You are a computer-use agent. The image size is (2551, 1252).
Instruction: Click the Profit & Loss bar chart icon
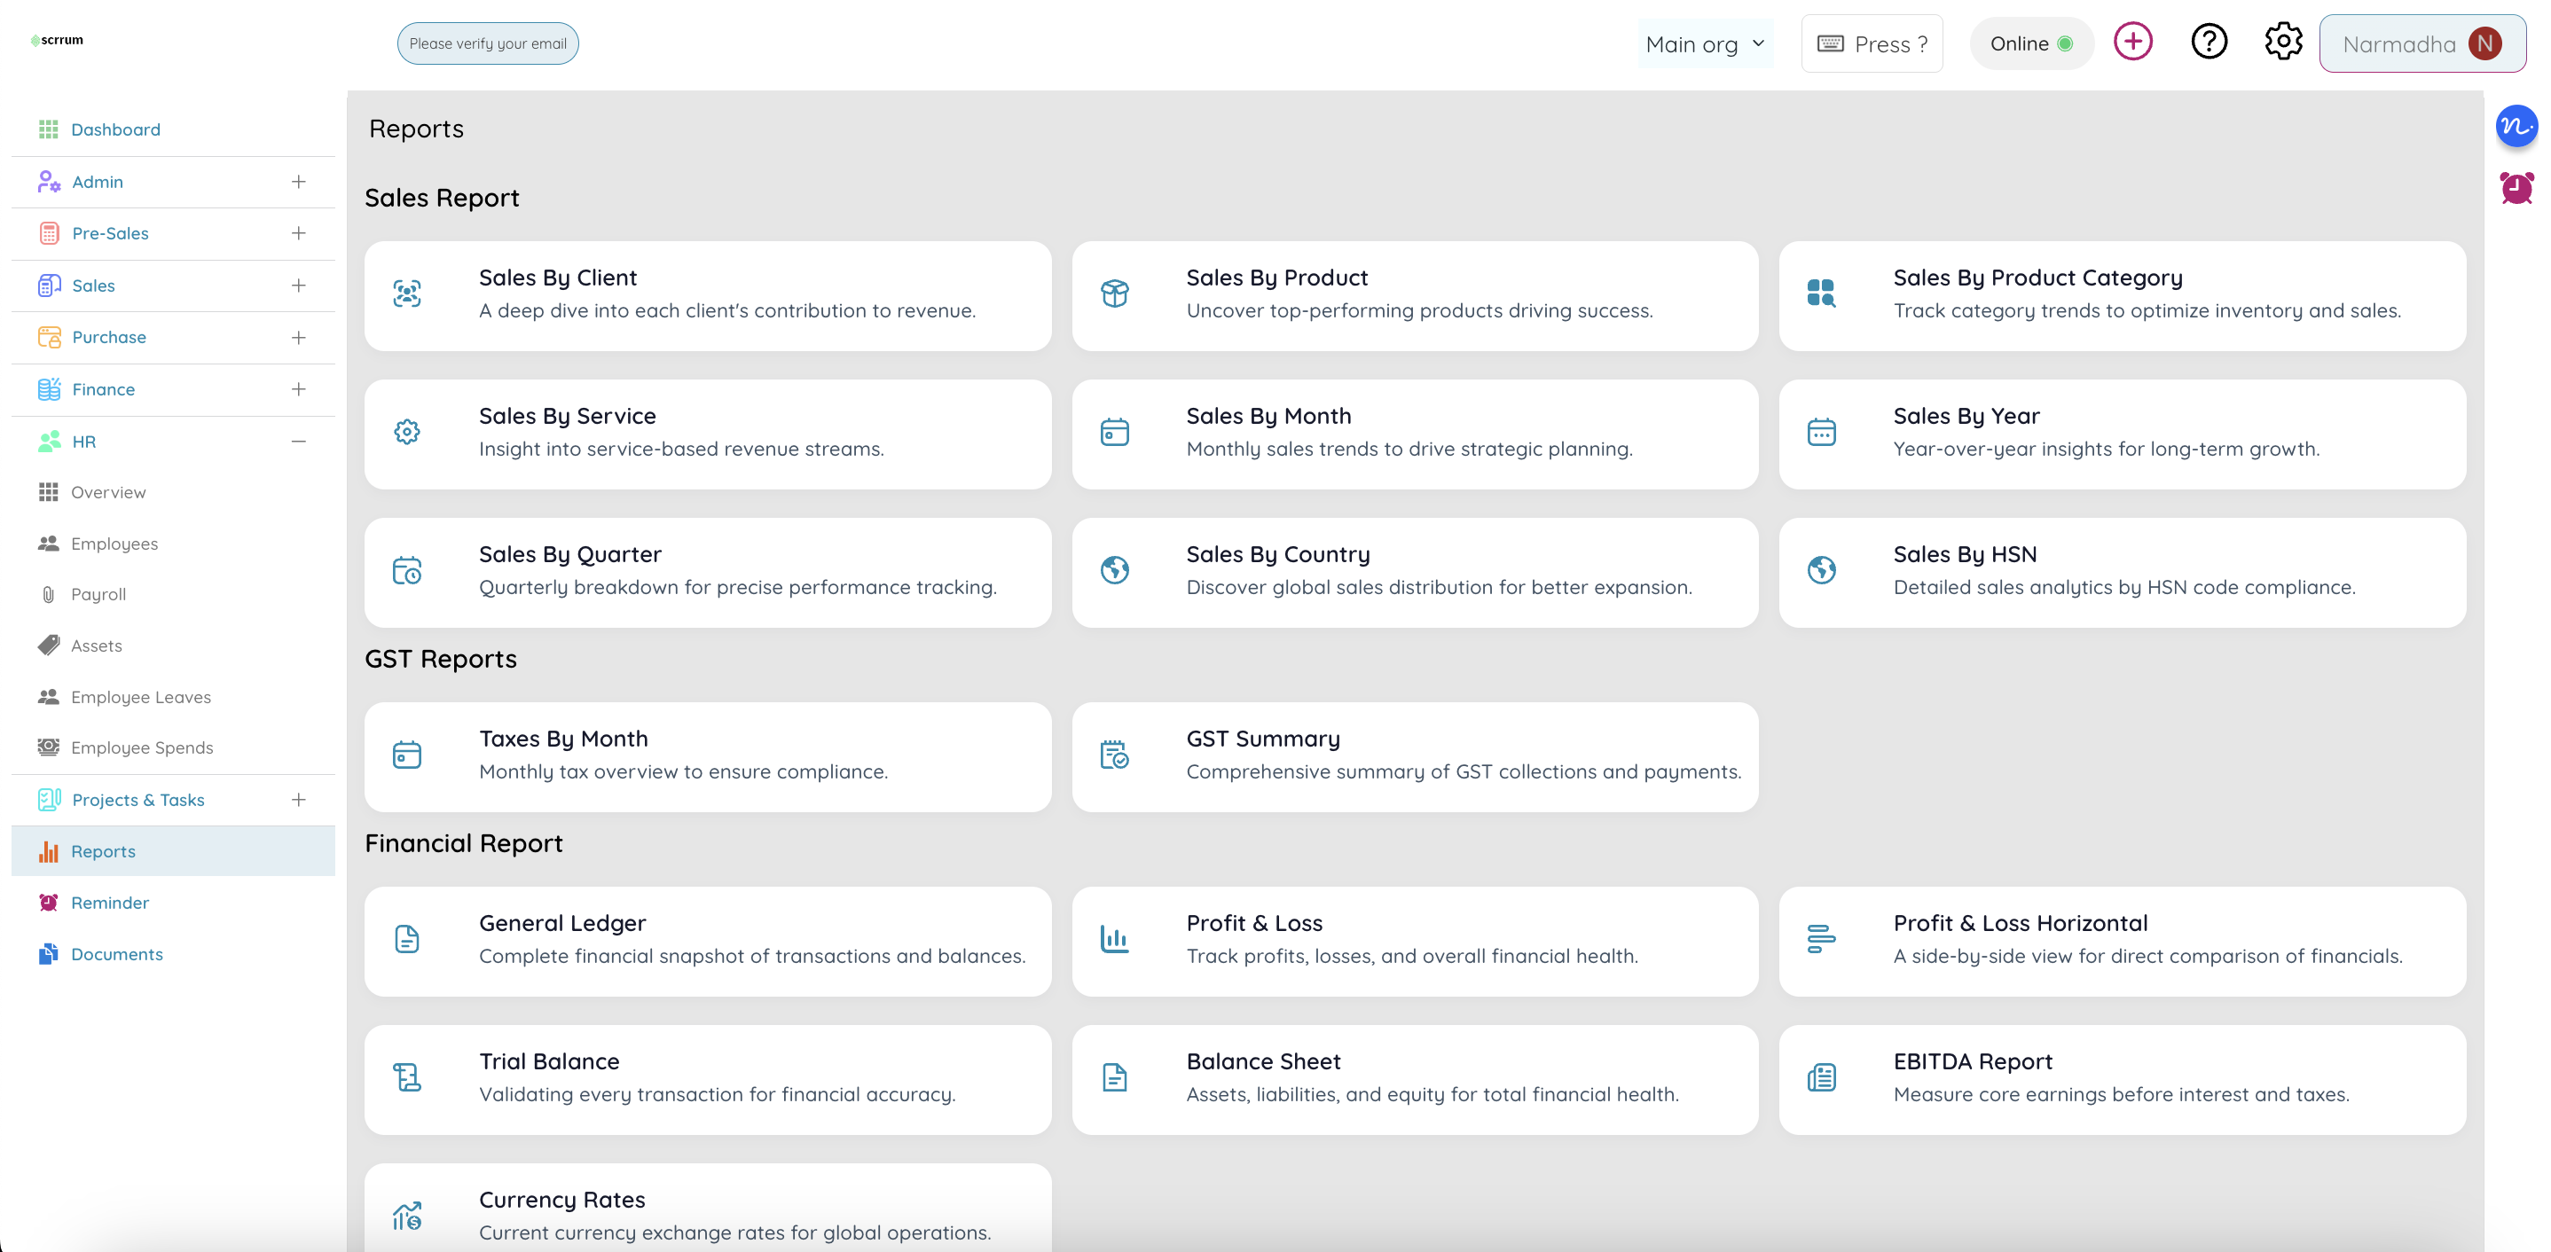(1114, 939)
